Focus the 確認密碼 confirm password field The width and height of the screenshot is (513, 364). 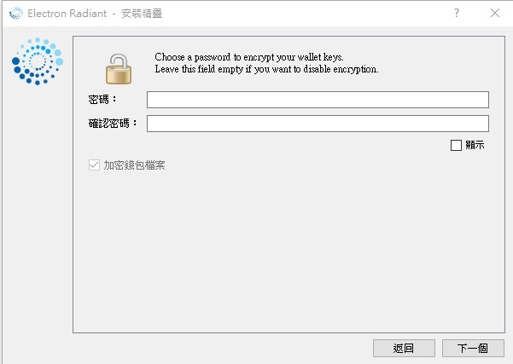point(318,124)
